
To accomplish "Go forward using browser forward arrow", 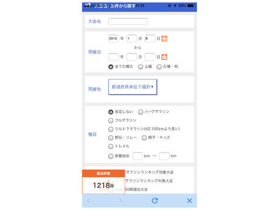I will [x=121, y=201].
